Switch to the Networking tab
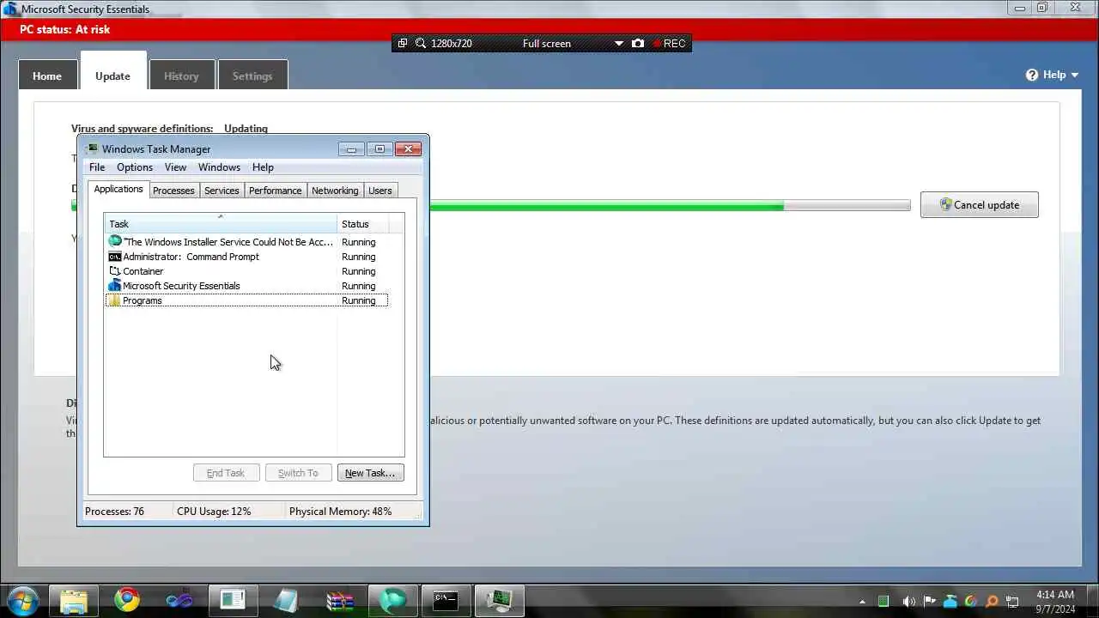 335,191
